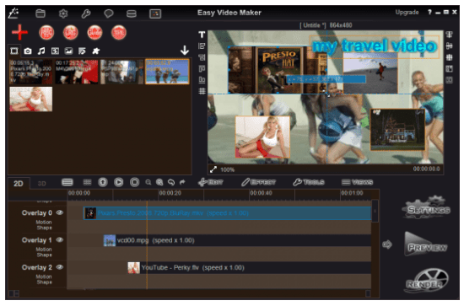
Task: Toggle fullscreen arrow next to 100%
Action: [213, 169]
